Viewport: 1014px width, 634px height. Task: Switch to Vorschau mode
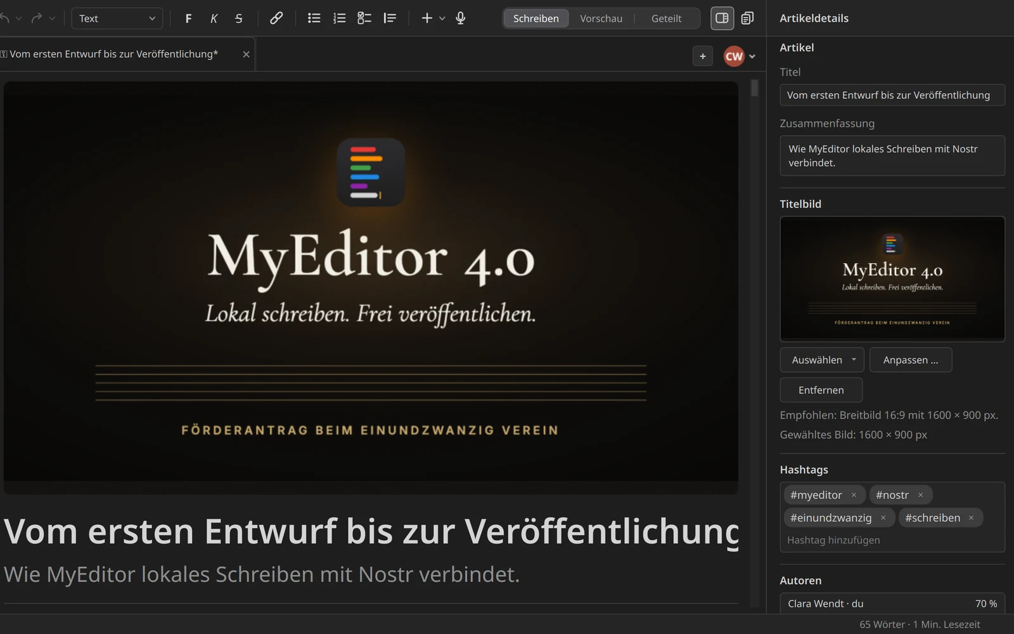pos(601,18)
